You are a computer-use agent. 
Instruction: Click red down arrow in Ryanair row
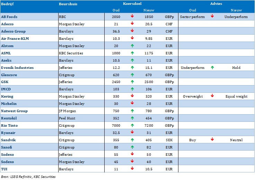(132, 133)
